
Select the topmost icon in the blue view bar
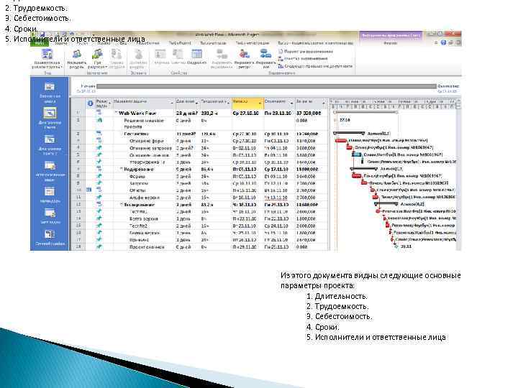click(50, 87)
